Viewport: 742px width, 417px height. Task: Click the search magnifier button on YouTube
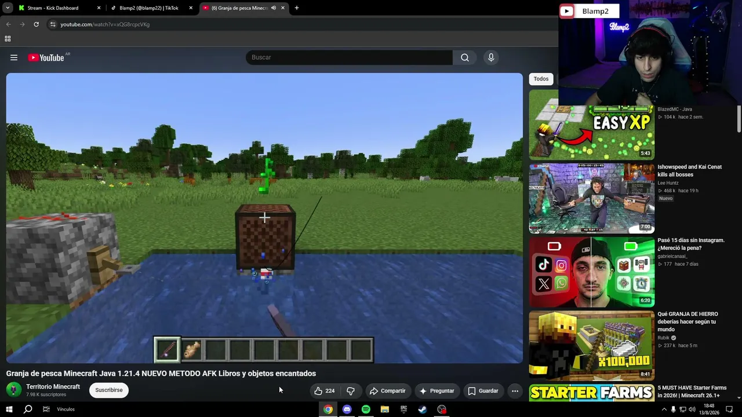(465, 57)
